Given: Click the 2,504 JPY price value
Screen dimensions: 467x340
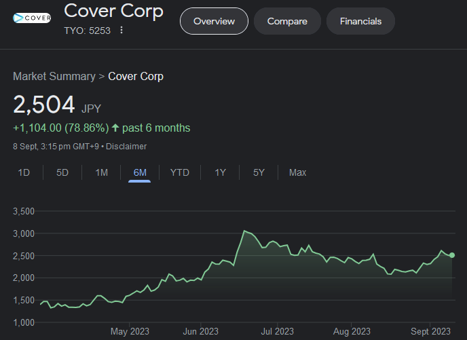Looking at the screenshot, I should pos(44,105).
